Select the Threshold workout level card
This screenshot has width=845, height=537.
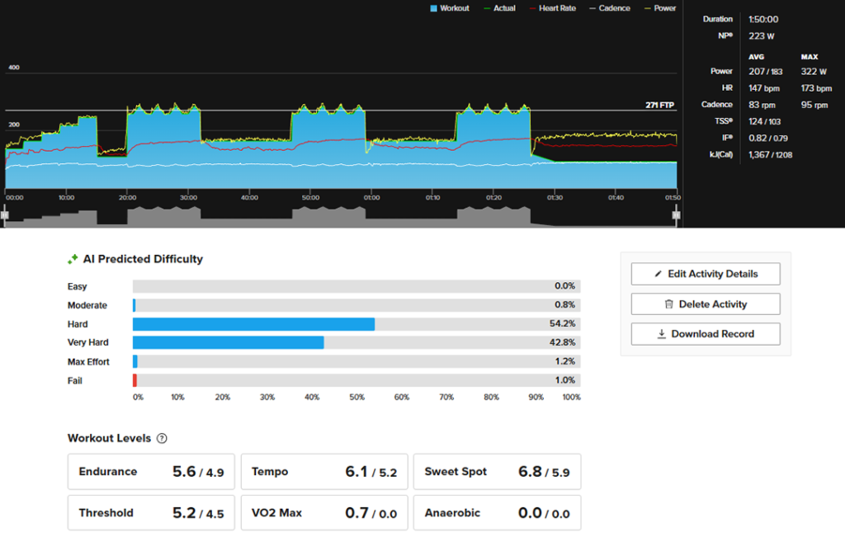(151, 513)
